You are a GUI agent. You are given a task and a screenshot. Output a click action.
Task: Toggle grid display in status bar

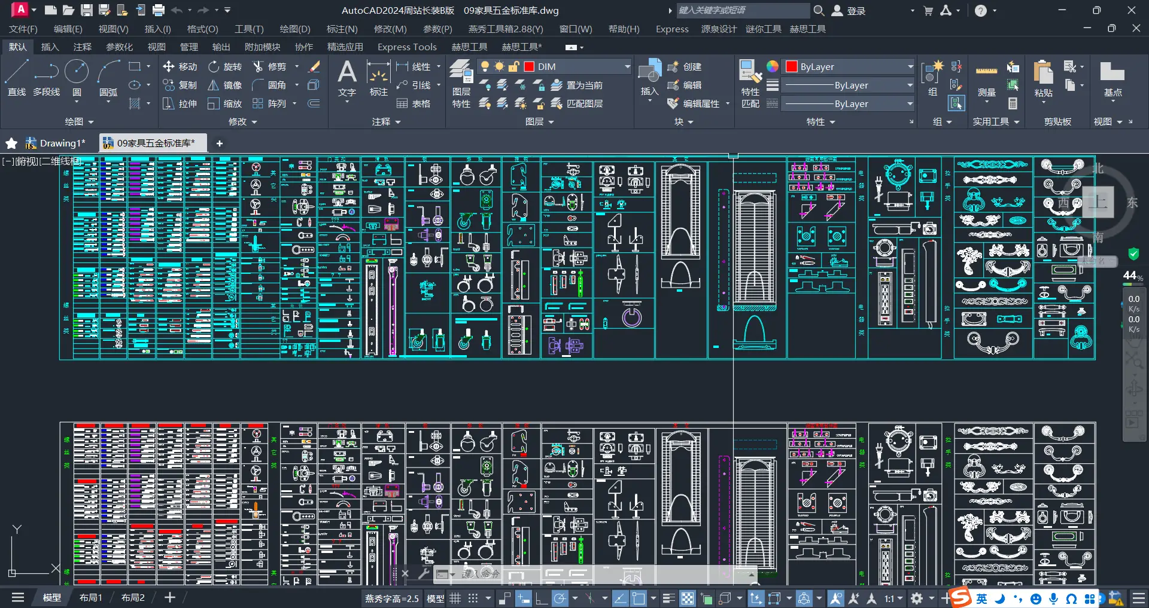click(455, 598)
